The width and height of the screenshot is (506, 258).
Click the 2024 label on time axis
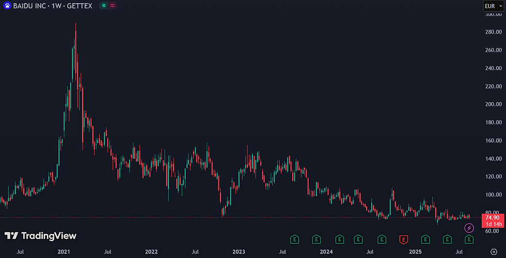326,252
